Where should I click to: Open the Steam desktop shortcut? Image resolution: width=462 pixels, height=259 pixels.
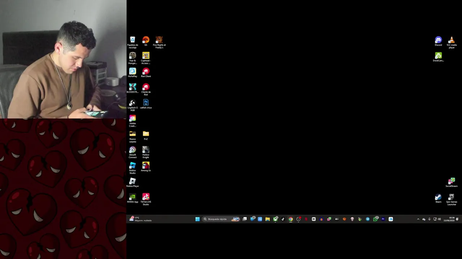pyautogui.click(x=438, y=198)
